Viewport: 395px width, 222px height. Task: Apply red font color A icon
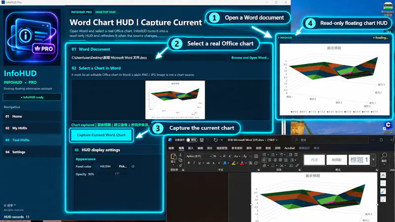[242, 163]
